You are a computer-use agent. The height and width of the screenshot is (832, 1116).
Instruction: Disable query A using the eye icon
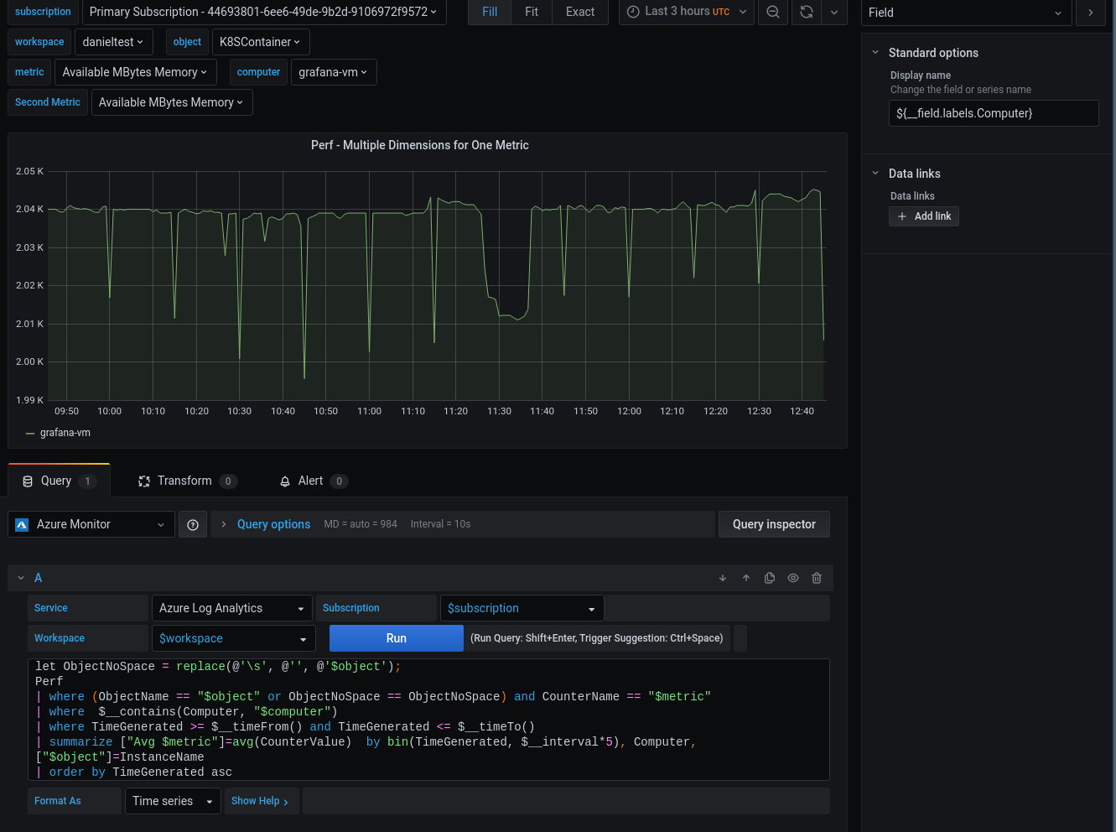click(793, 578)
